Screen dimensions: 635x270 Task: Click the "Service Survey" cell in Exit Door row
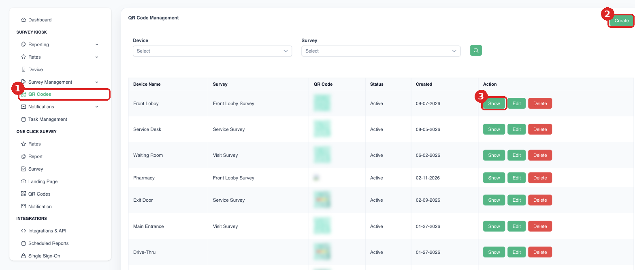(x=229, y=200)
